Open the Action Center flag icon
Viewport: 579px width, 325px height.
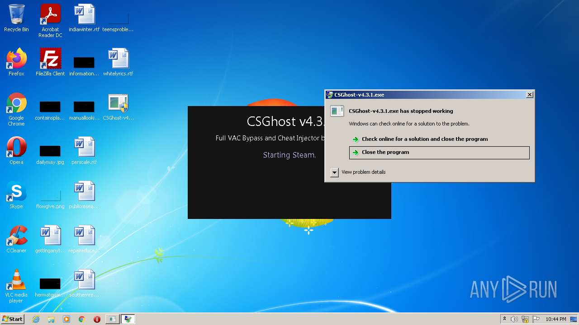coord(536,319)
